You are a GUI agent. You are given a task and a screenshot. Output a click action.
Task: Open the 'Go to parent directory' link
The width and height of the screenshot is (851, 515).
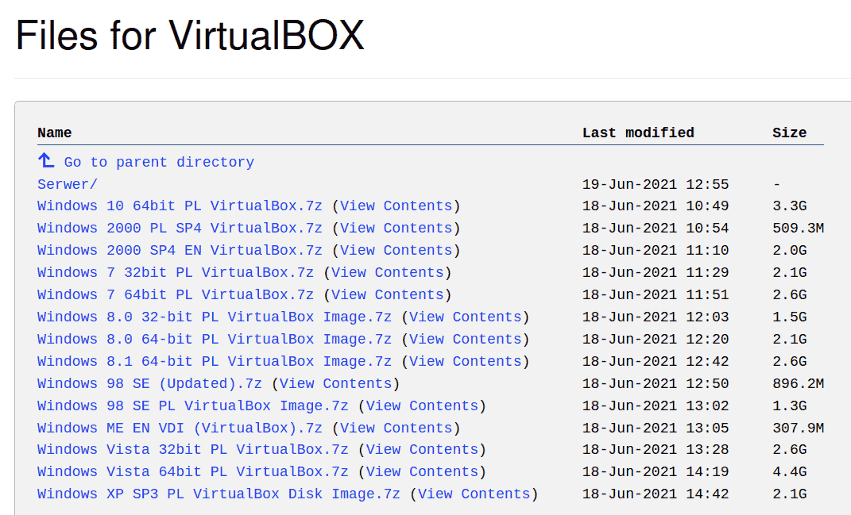[x=159, y=162]
